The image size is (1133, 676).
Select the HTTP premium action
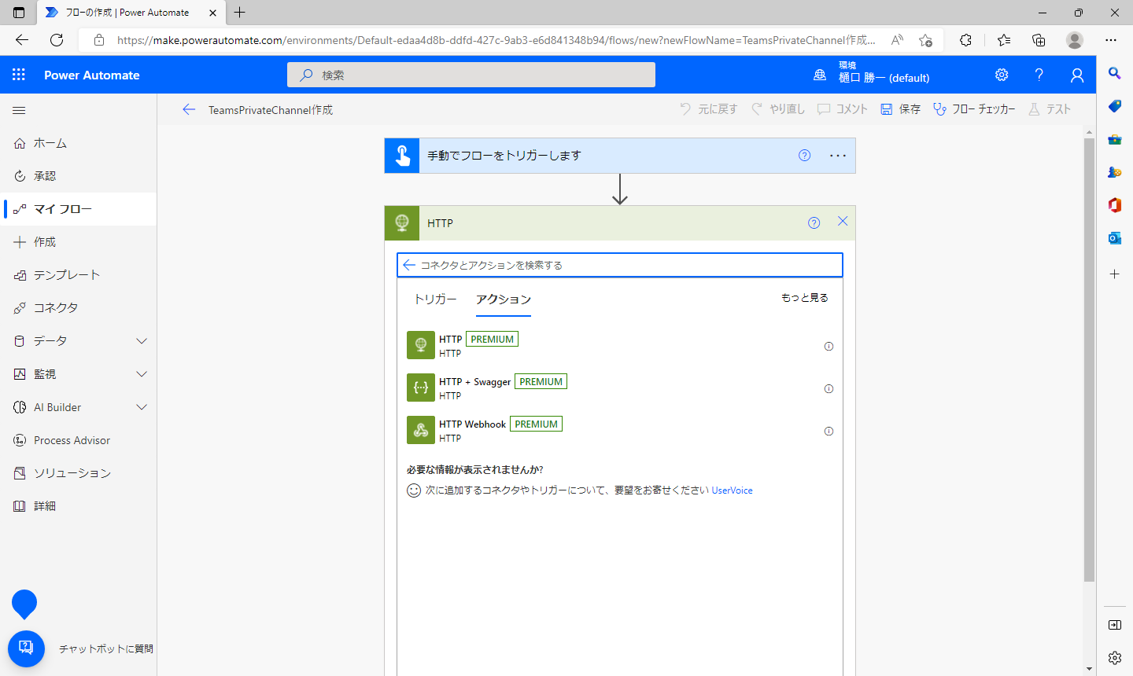point(620,346)
